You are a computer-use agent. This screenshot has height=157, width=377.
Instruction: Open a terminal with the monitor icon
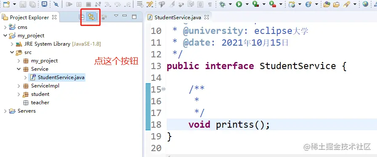point(44,4)
